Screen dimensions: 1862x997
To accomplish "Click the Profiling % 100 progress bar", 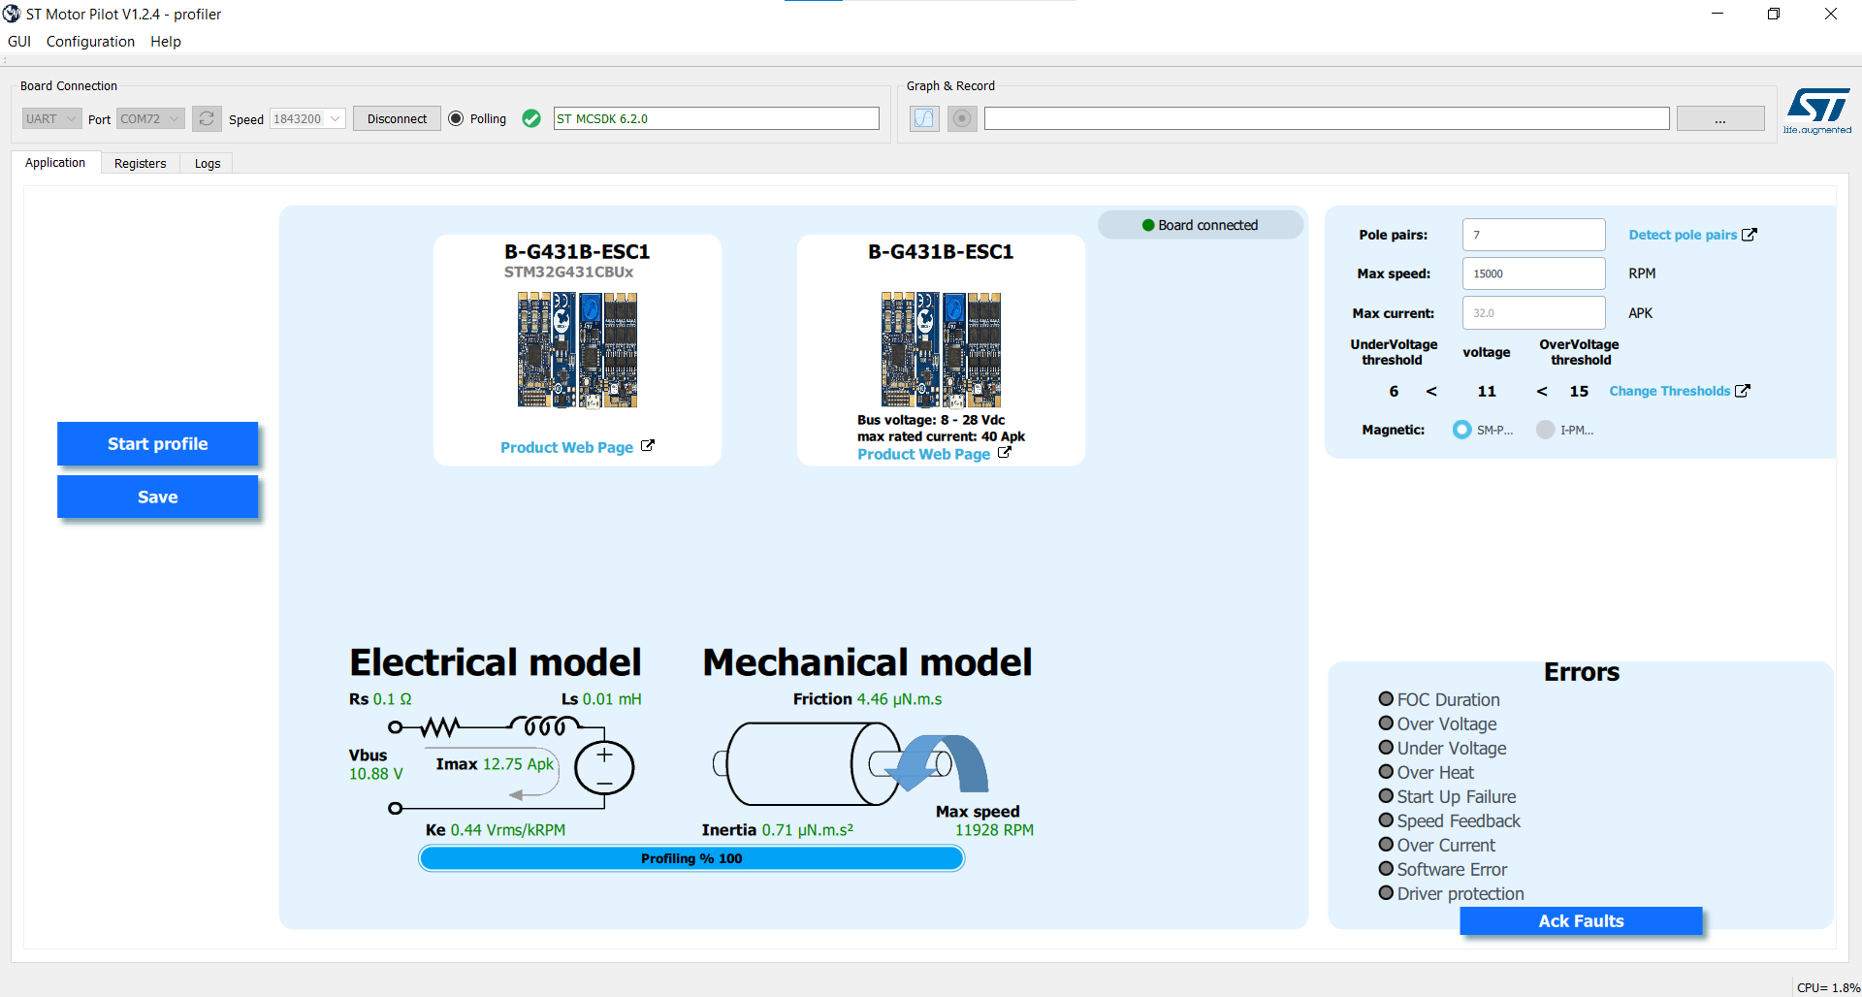I will pos(691,858).
